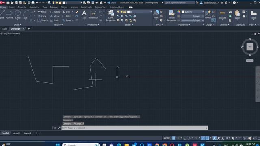Click the Group tool
Image resolution: width=260 pixels, height=146 pixels.
[x=208, y=15]
